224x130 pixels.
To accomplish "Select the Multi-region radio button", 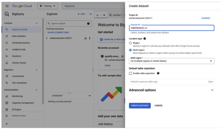I will (x=130, y=50).
